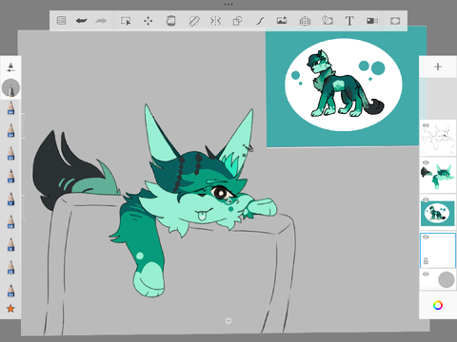Open the main menu list icon

click(x=61, y=21)
